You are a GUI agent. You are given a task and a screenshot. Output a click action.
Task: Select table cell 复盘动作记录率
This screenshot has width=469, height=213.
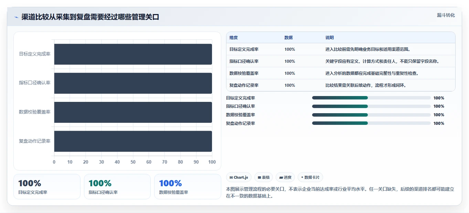pyautogui.click(x=244, y=85)
